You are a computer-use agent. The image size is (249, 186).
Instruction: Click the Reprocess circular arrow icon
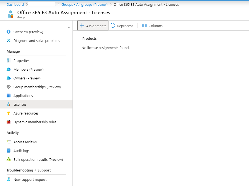click(x=113, y=25)
